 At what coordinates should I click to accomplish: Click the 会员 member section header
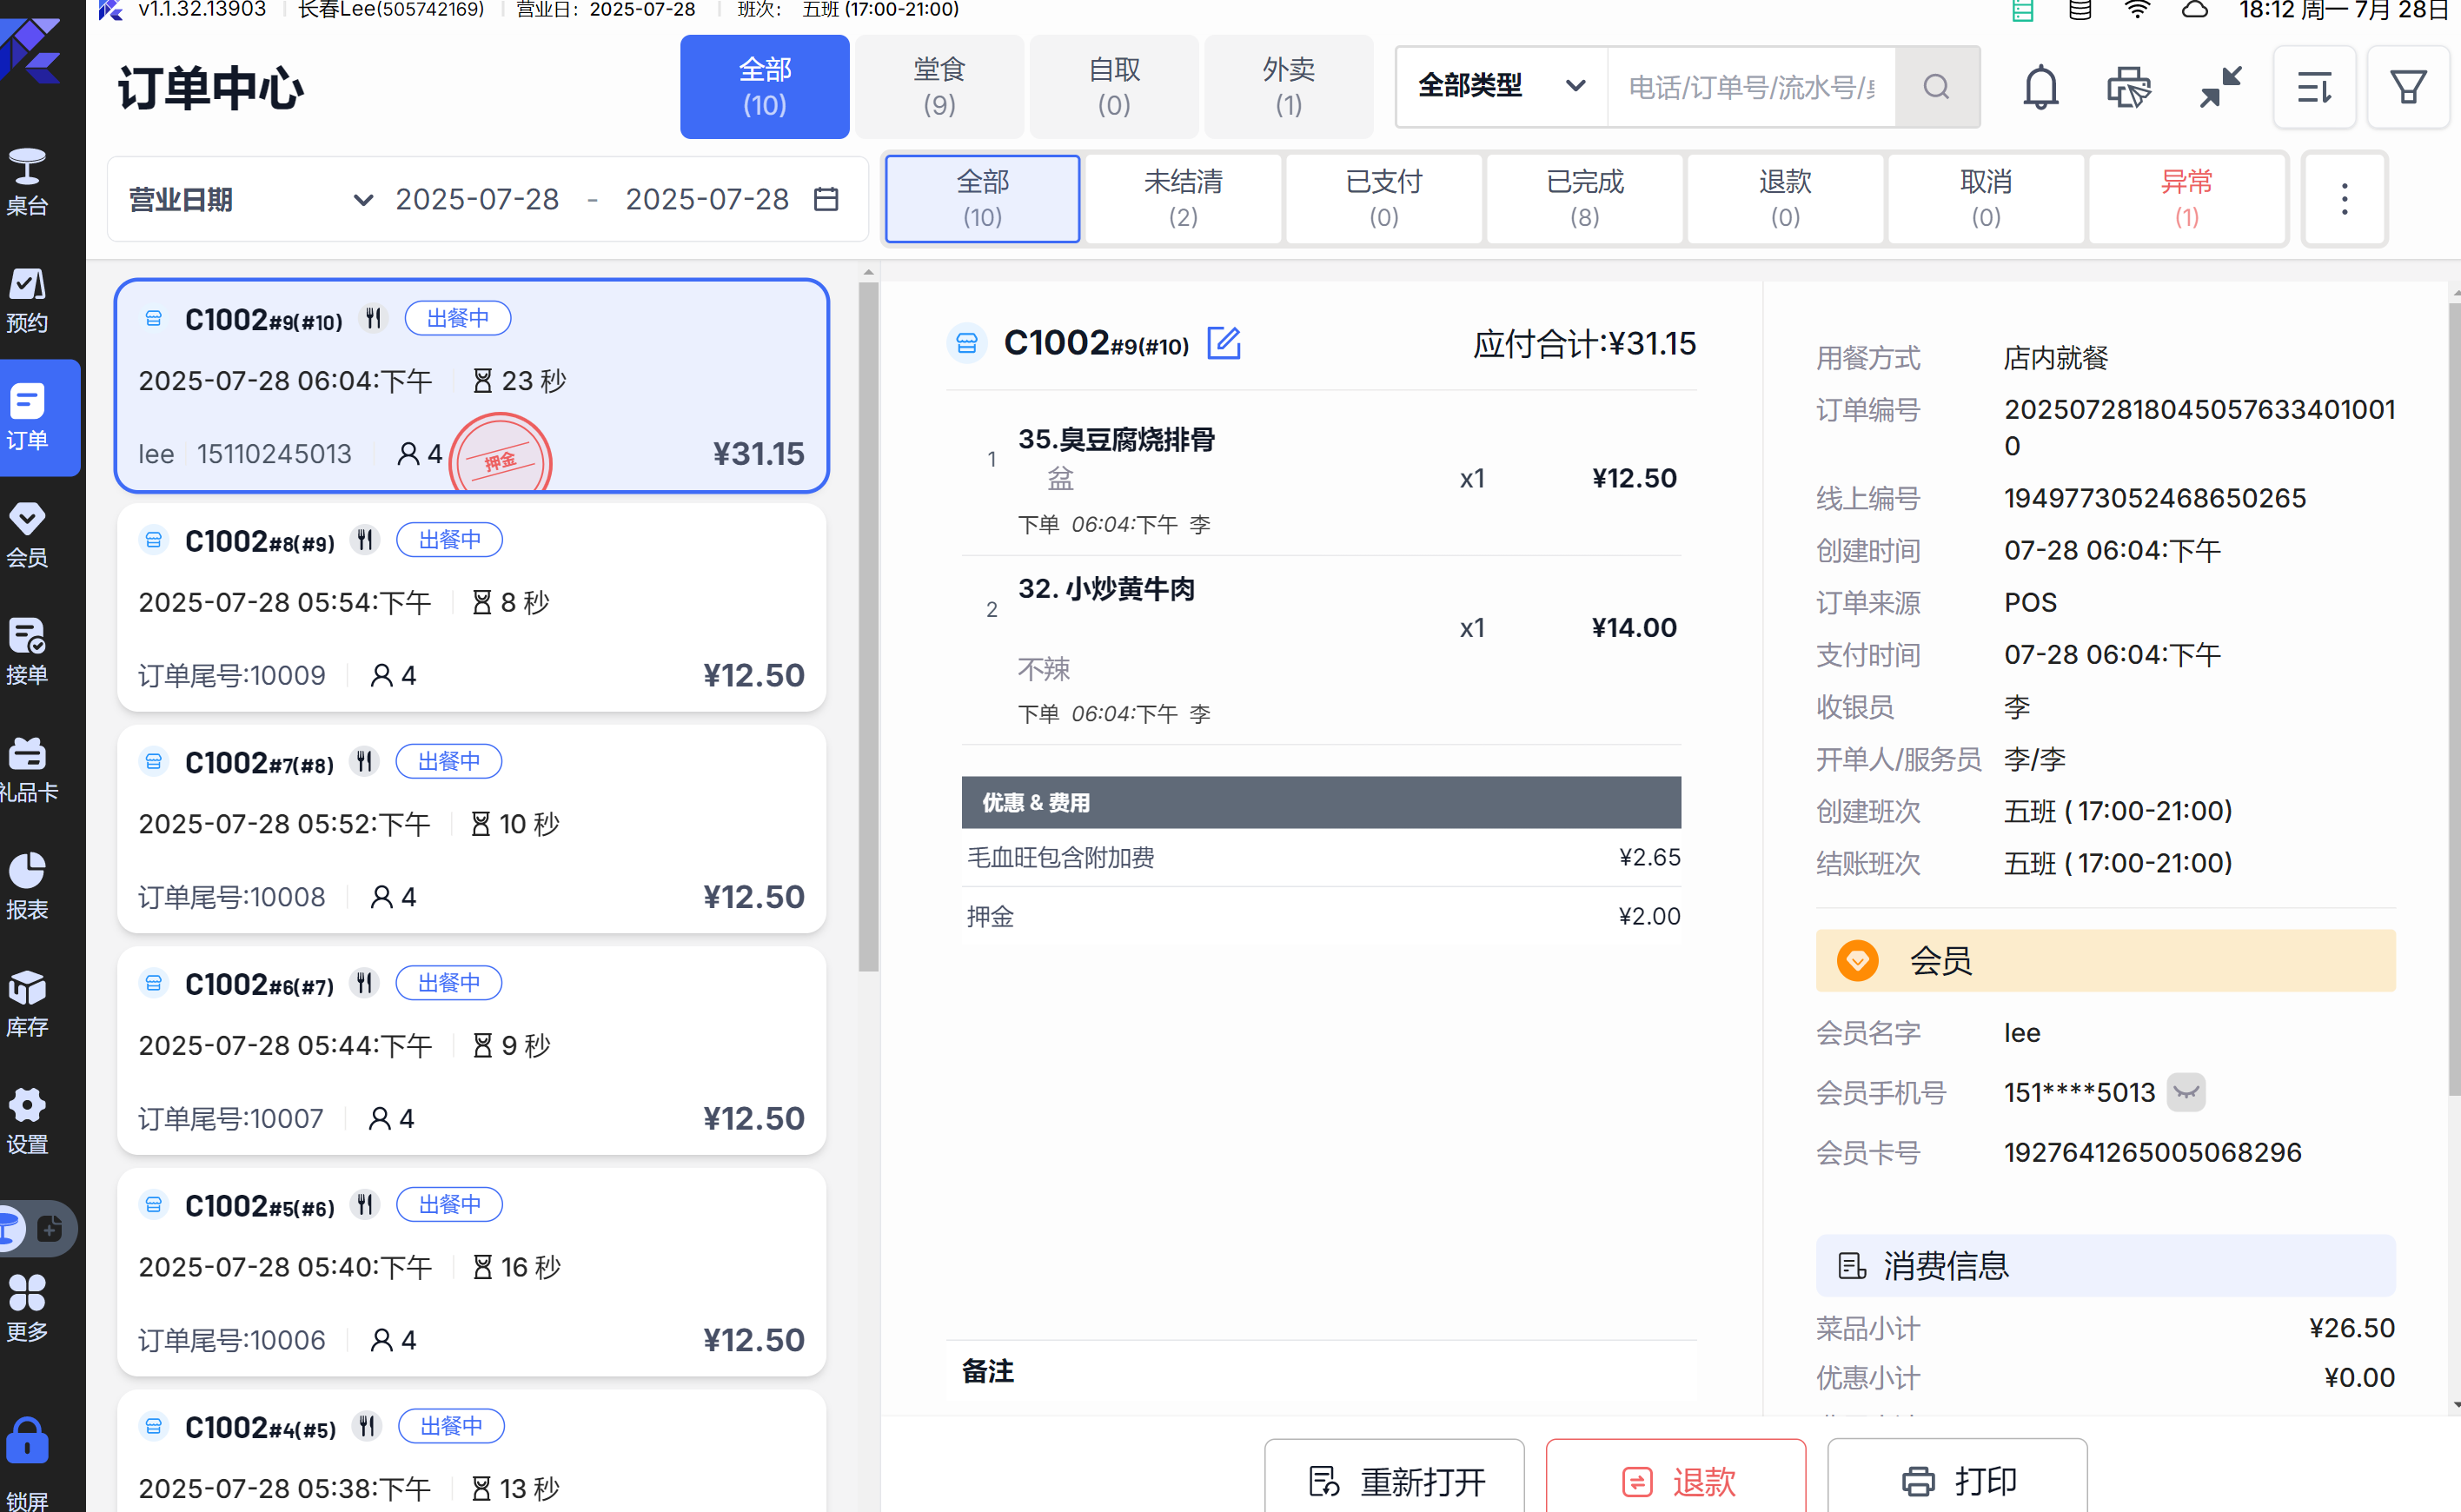2105,961
